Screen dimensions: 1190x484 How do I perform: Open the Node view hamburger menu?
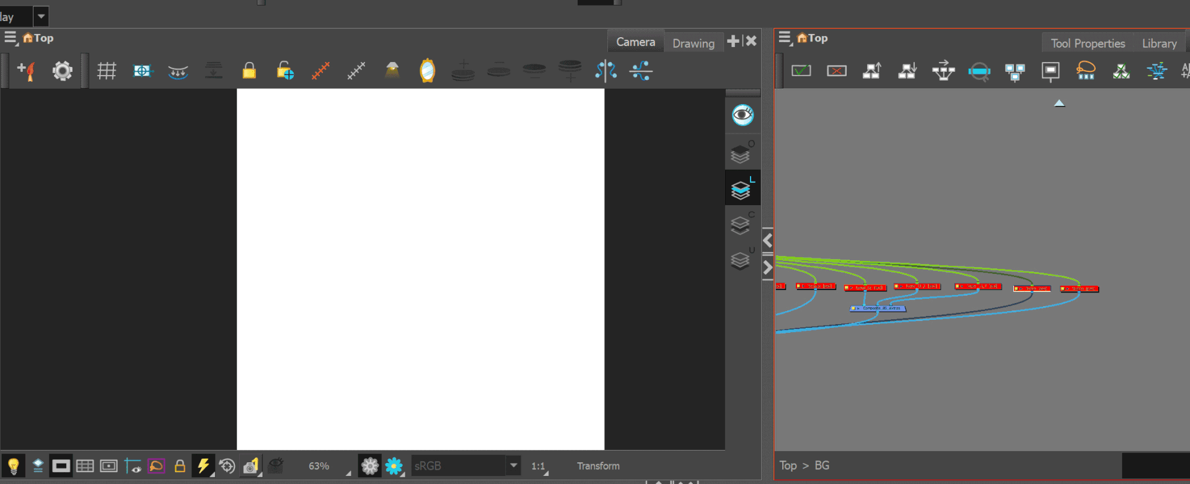785,38
